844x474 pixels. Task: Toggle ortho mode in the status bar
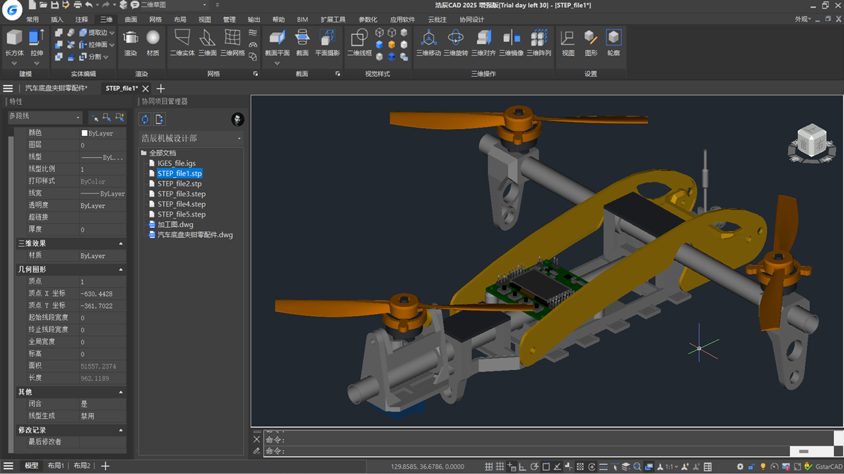pos(522,467)
